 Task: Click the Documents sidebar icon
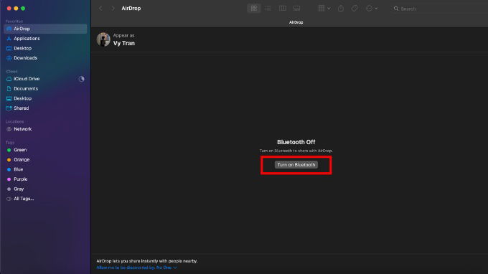pos(9,89)
